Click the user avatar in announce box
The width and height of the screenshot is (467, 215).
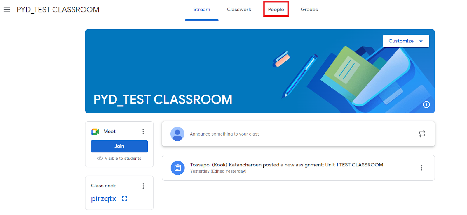coord(177,134)
